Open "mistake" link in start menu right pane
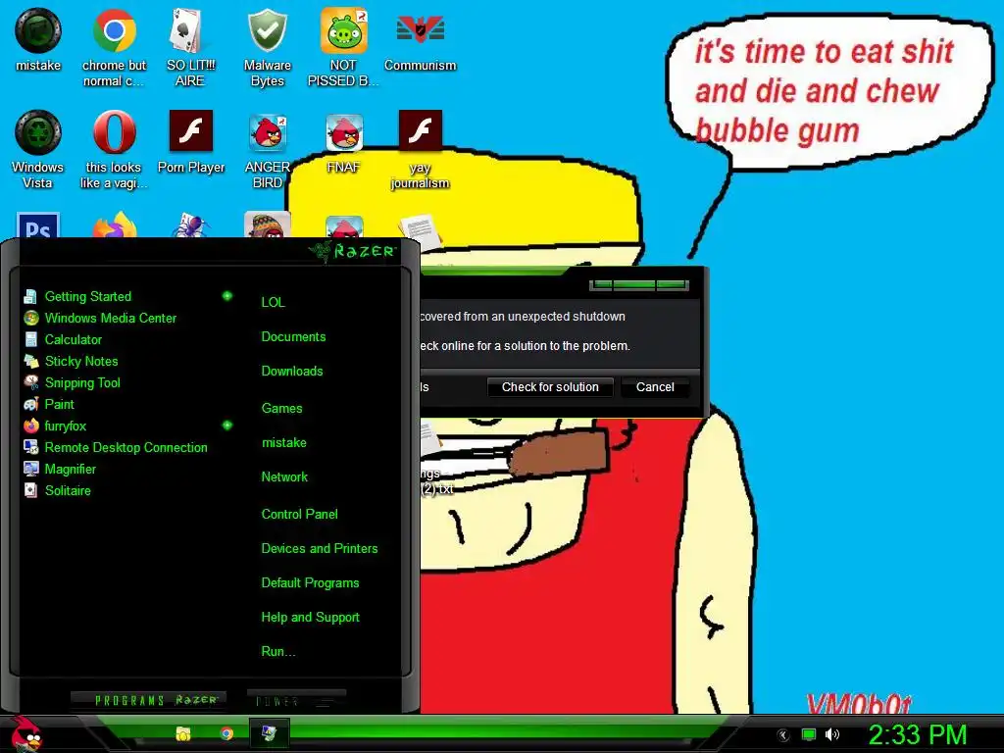 [283, 442]
